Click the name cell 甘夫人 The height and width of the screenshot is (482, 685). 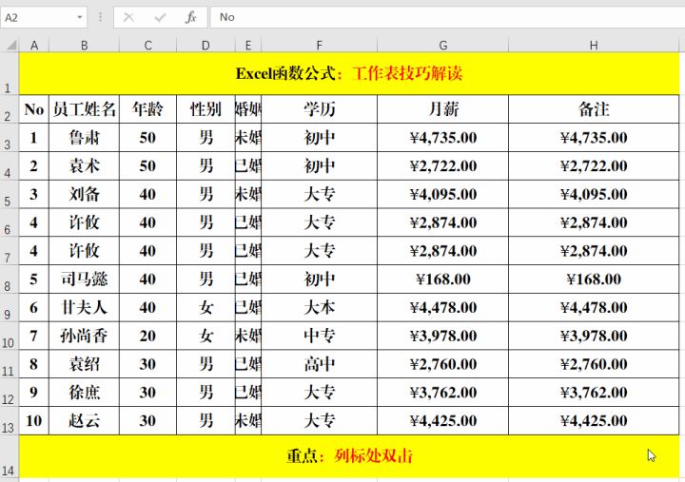[85, 308]
